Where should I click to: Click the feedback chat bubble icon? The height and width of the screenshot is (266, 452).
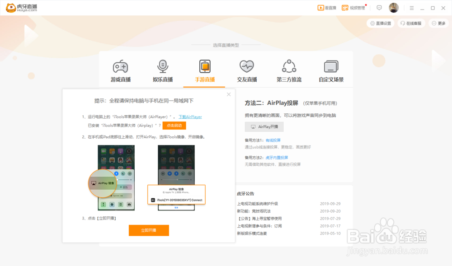379,8
